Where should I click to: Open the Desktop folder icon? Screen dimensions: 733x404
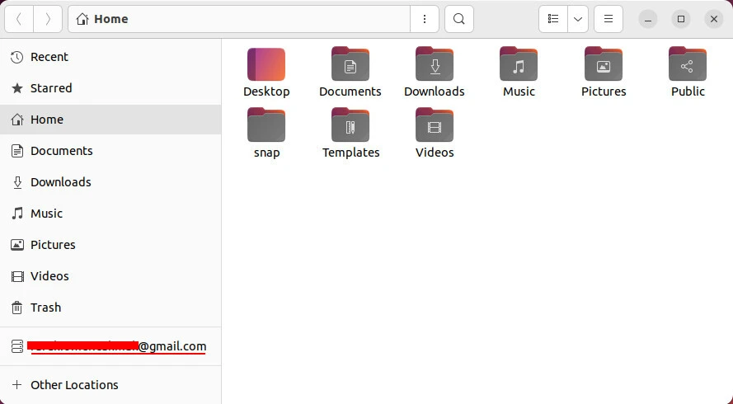pos(266,64)
